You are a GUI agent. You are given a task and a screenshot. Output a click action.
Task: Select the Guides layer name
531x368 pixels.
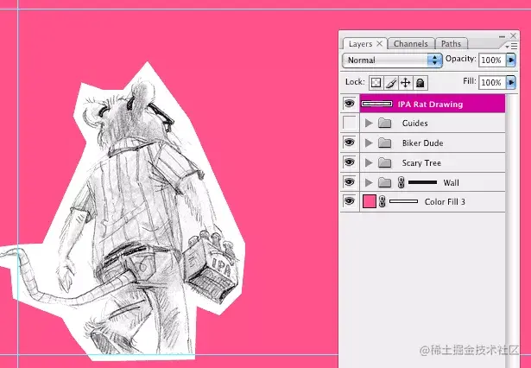click(414, 124)
